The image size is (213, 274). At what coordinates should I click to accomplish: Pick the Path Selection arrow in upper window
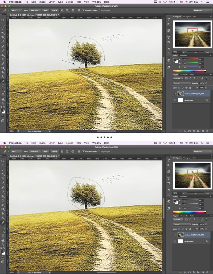pos(3,90)
